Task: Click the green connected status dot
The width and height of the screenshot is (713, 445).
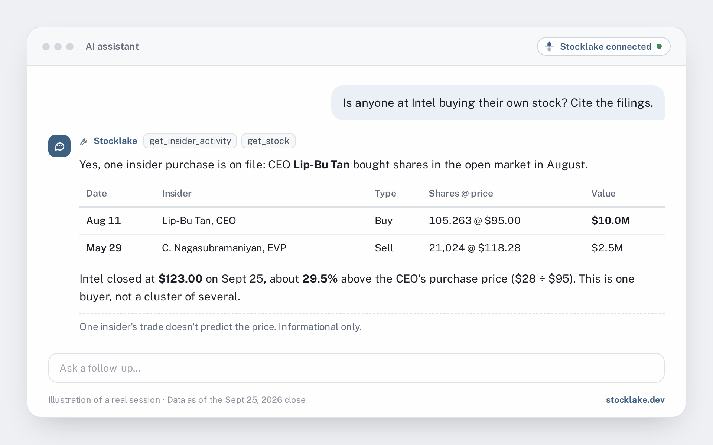Action: click(659, 46)
